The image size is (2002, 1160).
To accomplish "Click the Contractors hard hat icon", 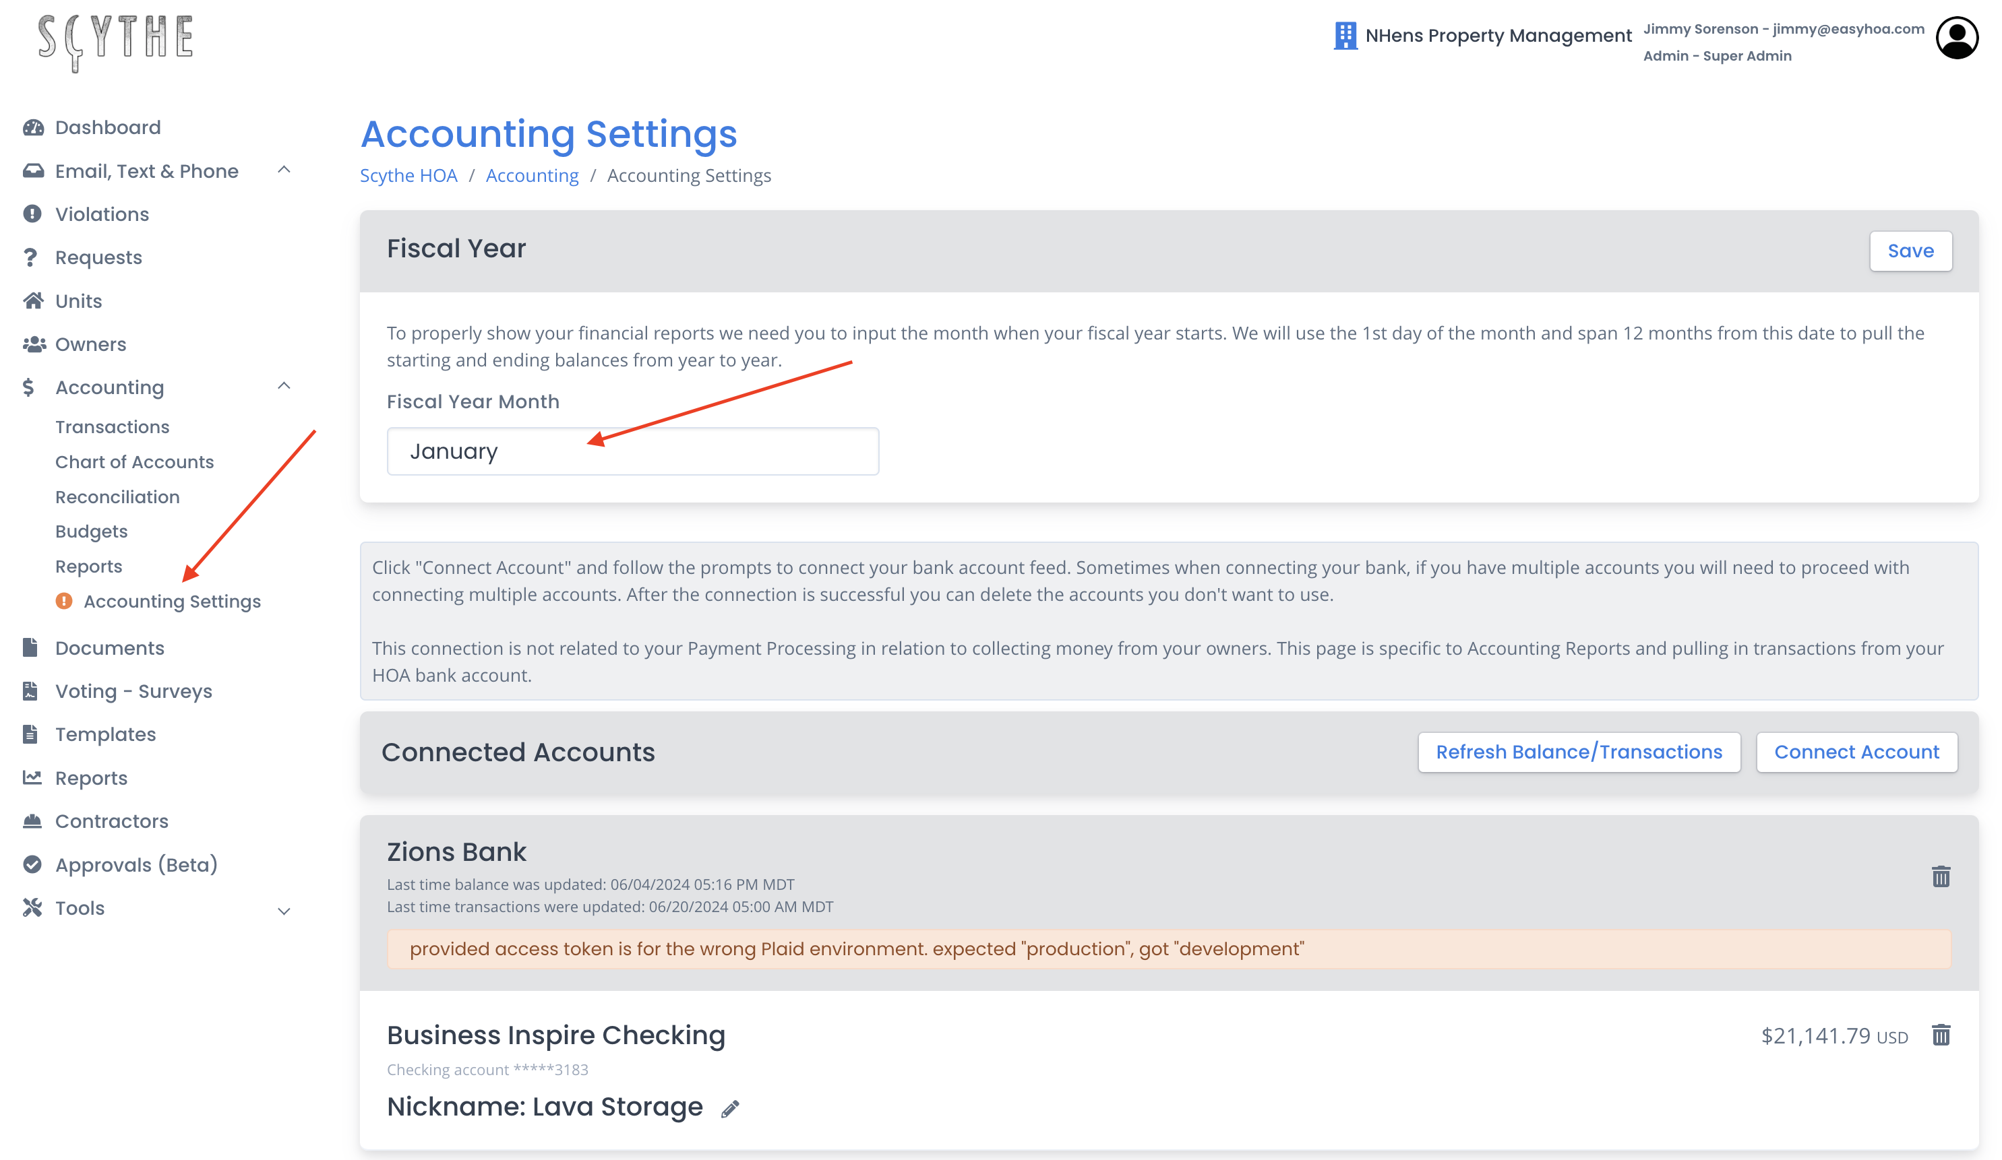I will click(32, 820).
